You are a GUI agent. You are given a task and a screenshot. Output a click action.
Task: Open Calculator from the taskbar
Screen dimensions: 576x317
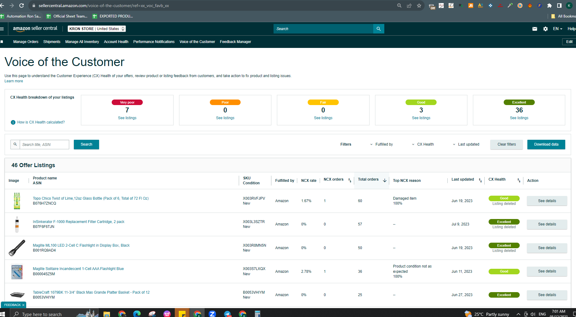pos(258,314)
